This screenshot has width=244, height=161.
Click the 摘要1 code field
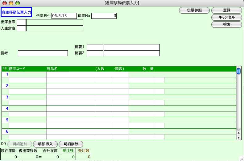click(x=95, y=47)
